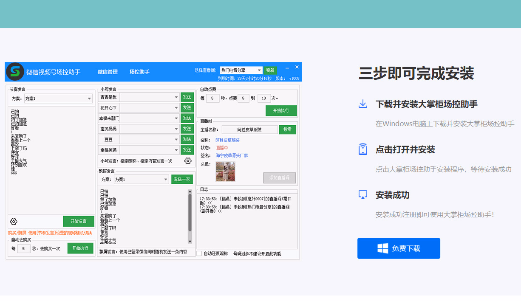Expand the 节奏发言 方案 dropdown

tap(58, 98)
